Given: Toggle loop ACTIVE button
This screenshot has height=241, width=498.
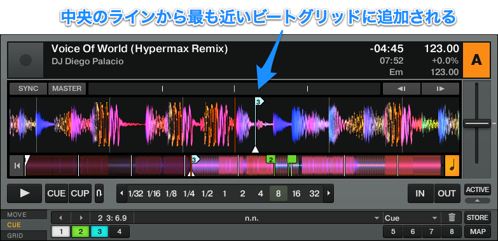Looking at the screenshot, I should 478,189.
